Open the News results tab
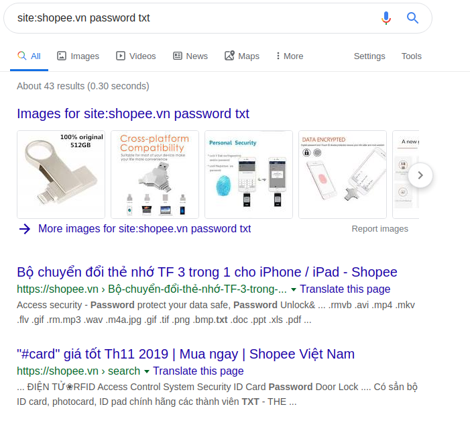Image resolution: width=470 pixels, height=421 pixels. (190, 56)
